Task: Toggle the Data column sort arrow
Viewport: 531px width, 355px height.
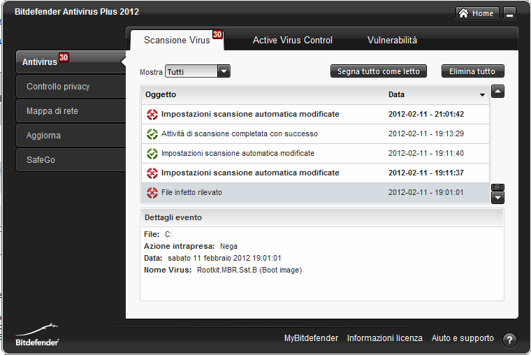Action: coord(482,95)
